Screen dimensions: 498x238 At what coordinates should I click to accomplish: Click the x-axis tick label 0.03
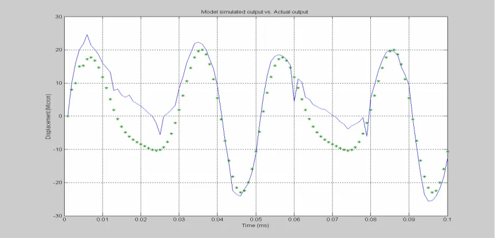(179, 220)
